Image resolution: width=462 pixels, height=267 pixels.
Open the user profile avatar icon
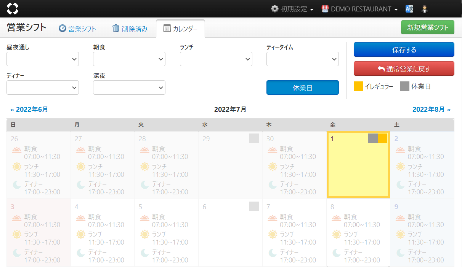(x=424, y=9)
